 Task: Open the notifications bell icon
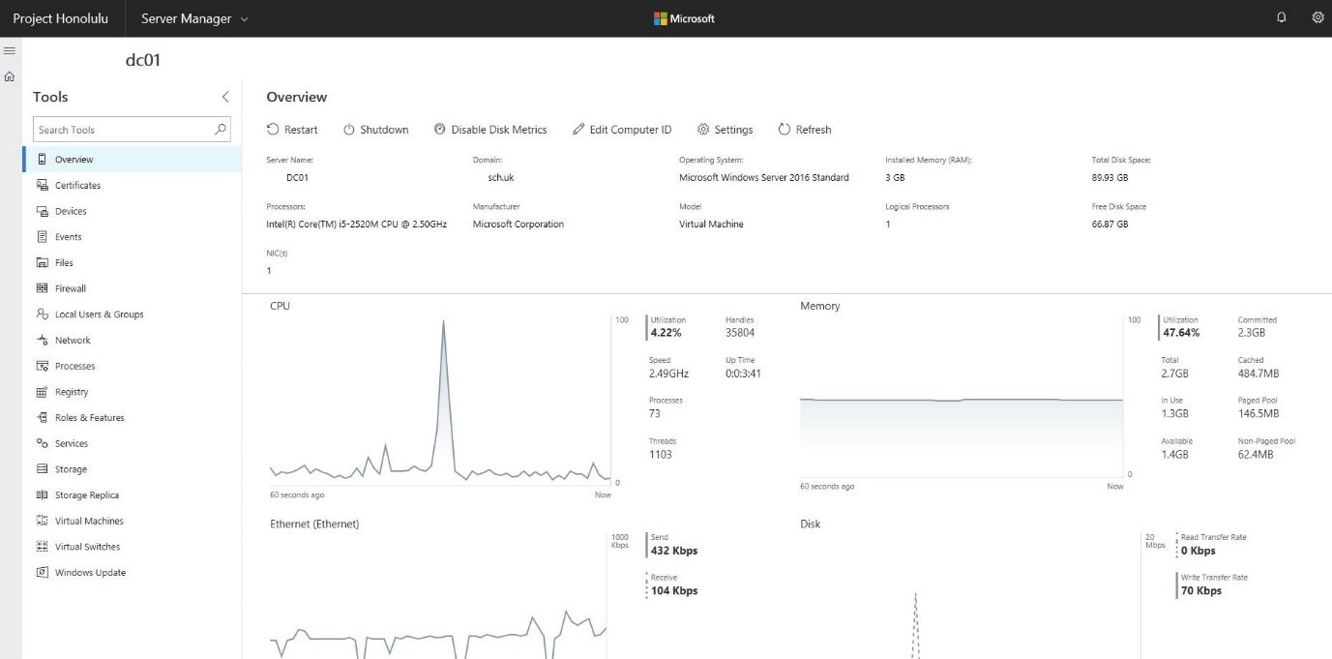coord(1282,17)
